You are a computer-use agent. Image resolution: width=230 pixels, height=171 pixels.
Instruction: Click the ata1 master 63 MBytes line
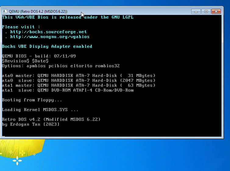coord(79,85)
